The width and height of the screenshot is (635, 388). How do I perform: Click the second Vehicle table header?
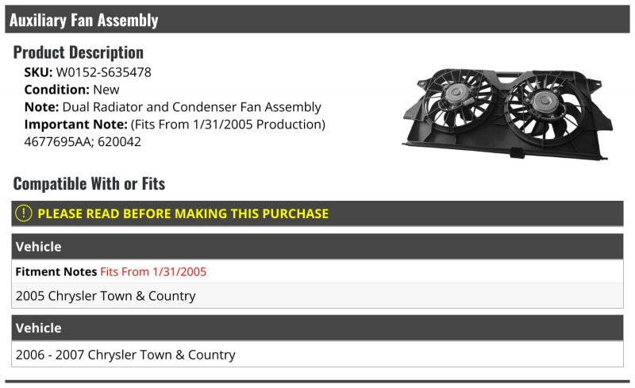coord(317,328)
